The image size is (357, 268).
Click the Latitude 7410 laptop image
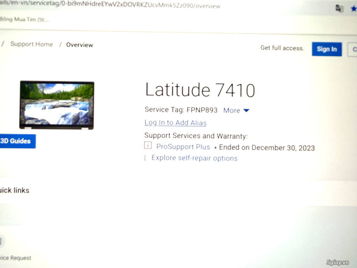57,105
